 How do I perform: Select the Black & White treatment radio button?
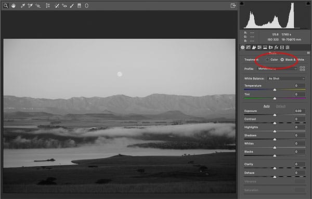point(282,60)
